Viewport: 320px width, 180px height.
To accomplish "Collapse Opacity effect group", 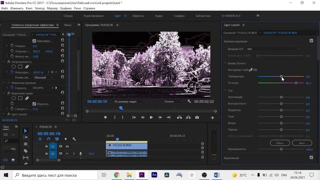I will (x=4, y=61).
